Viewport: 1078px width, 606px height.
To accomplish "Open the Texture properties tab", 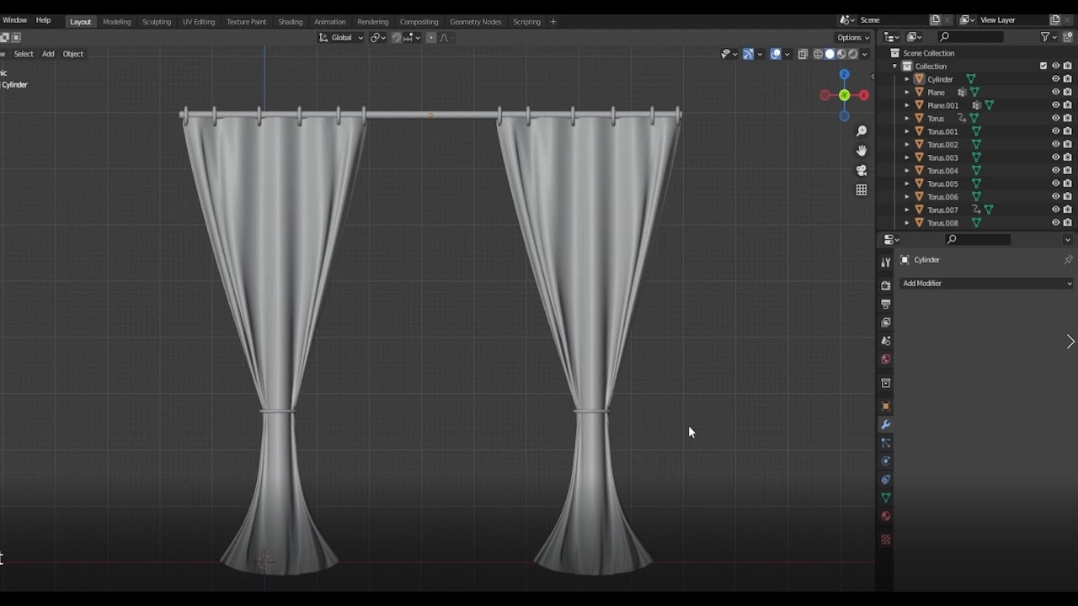I will point(885,540).
